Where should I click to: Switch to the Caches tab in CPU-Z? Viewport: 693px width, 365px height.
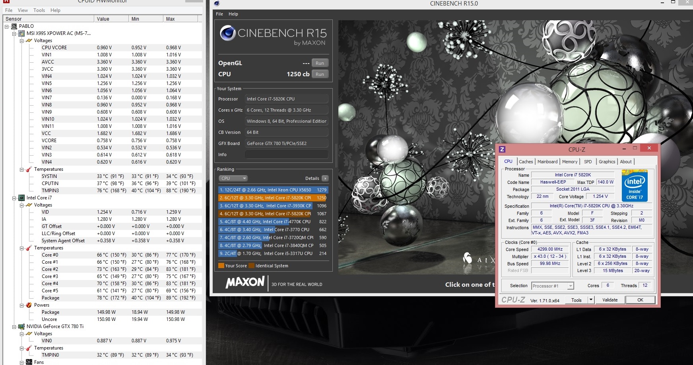(526, 162)
